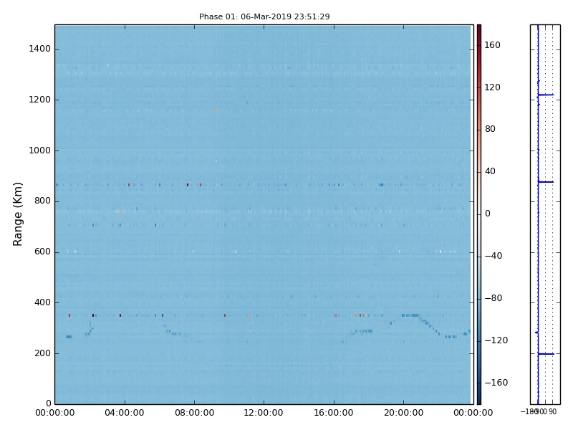Click the 600 tick label on the range axis
This screenshot has height=430, width=573.
click(42, 252)
